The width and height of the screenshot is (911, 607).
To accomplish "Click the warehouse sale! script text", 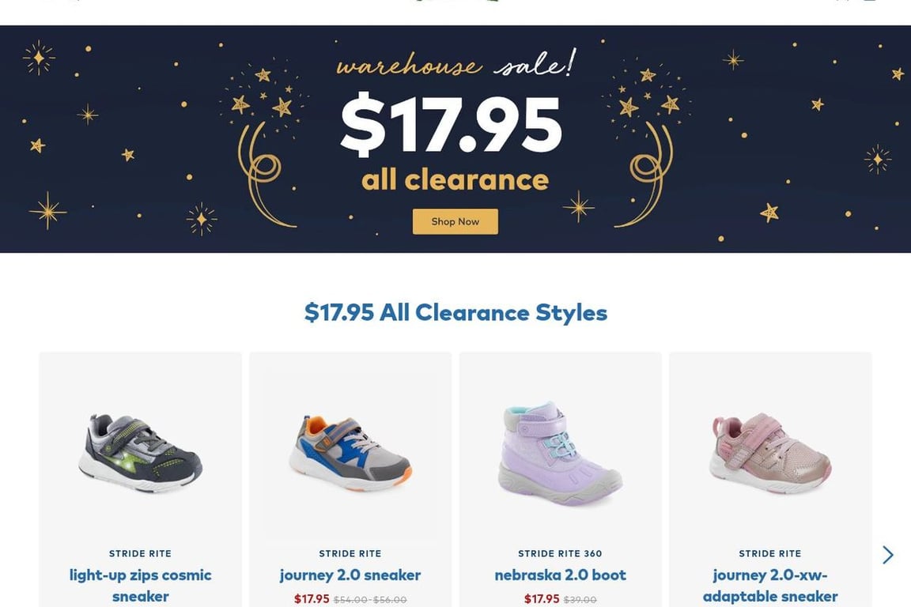I will point(455,65).
